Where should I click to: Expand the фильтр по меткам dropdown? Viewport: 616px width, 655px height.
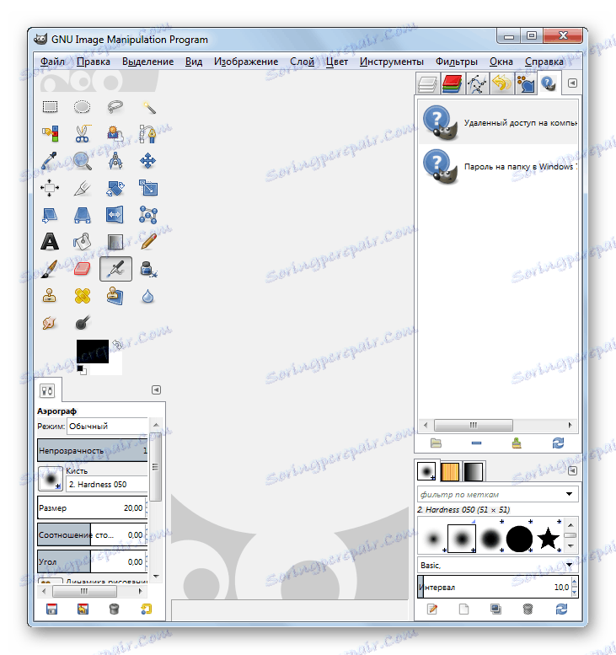point(498,494)
